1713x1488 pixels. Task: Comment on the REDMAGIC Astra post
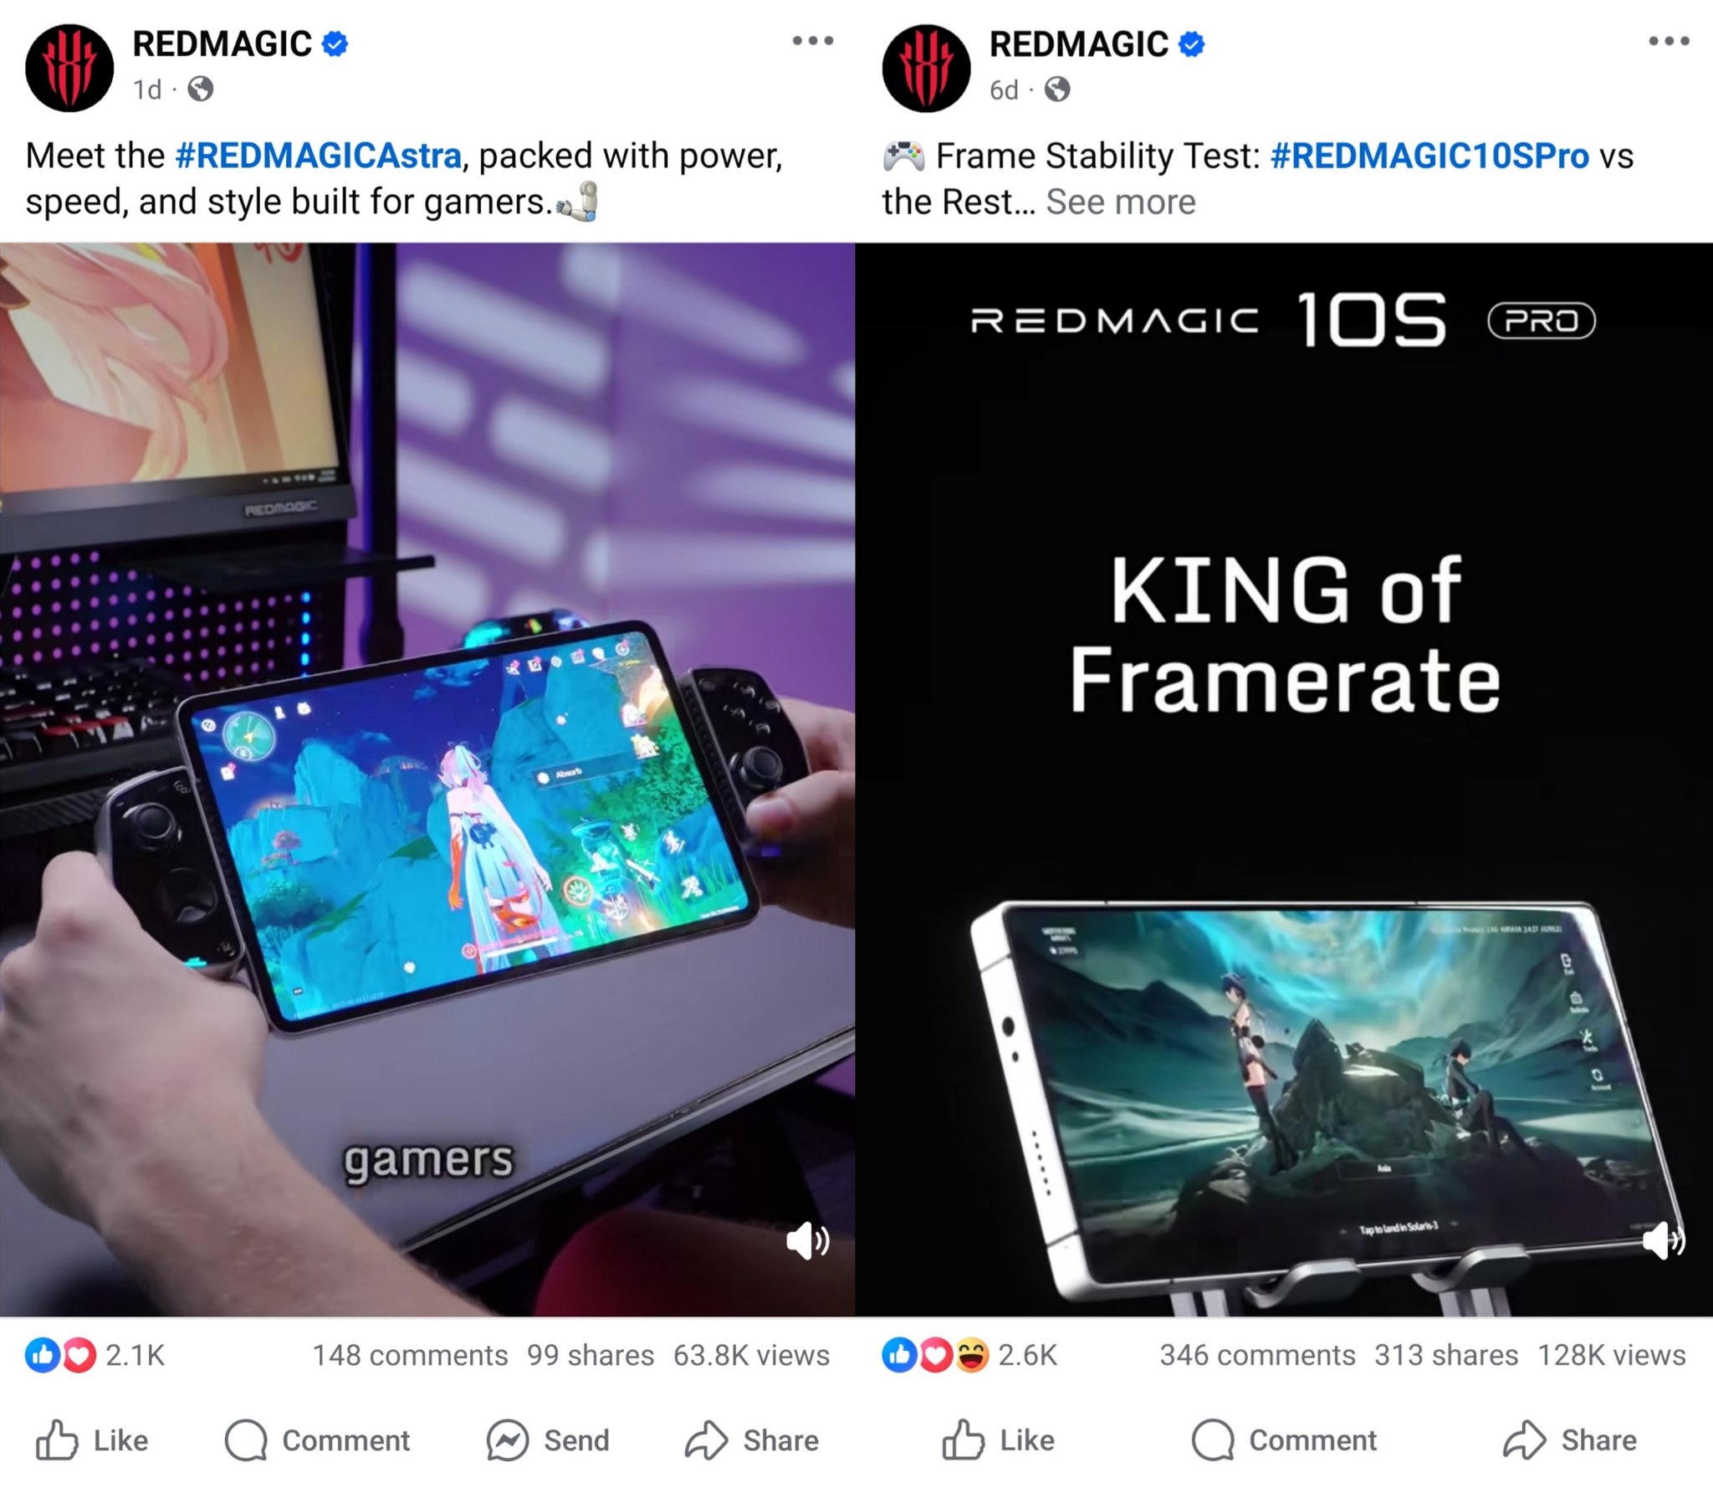pyautogui.click(x=318, y=1440)
